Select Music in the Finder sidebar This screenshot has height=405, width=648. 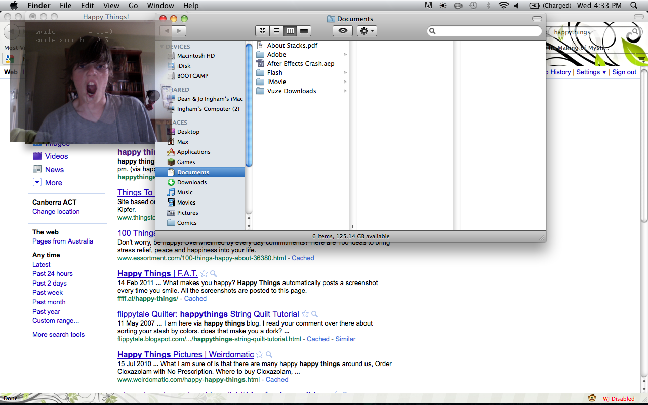coord(185,192)
